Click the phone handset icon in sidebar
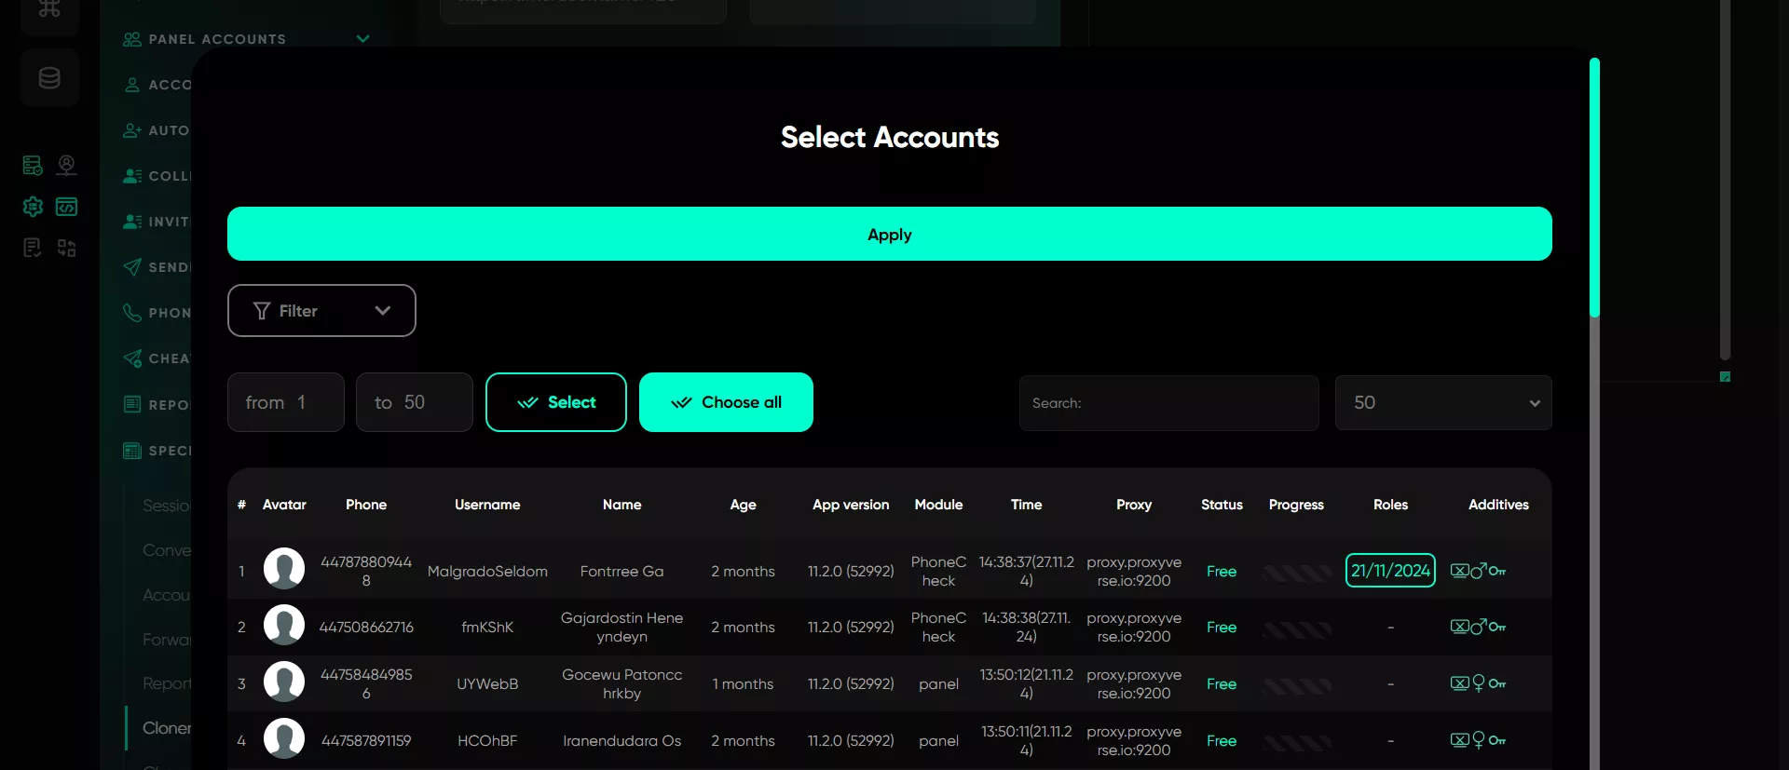 tap(132, 313)
